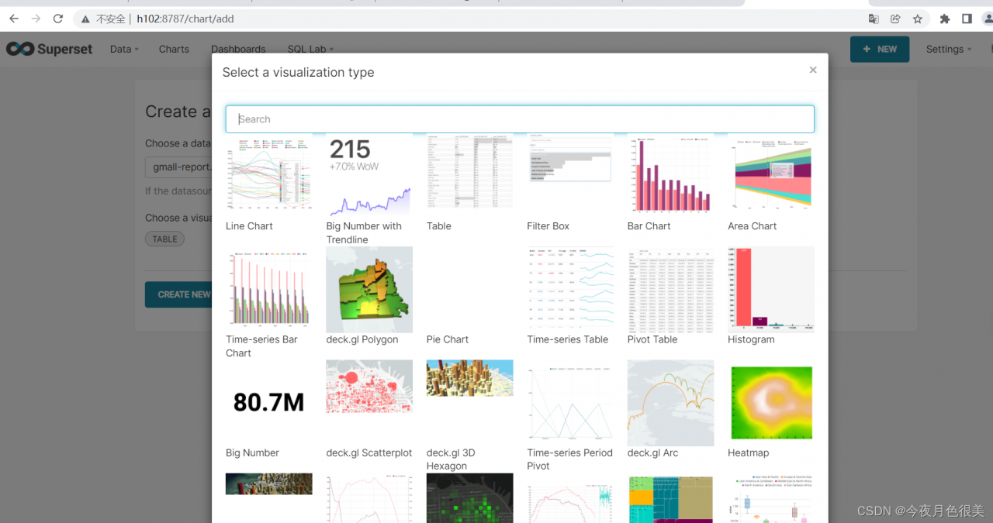Go back with browser back arrow

point(14,19)
